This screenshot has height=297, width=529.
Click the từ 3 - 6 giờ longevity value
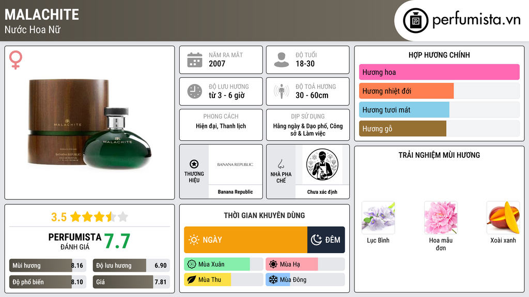click(x=227, y=95)
